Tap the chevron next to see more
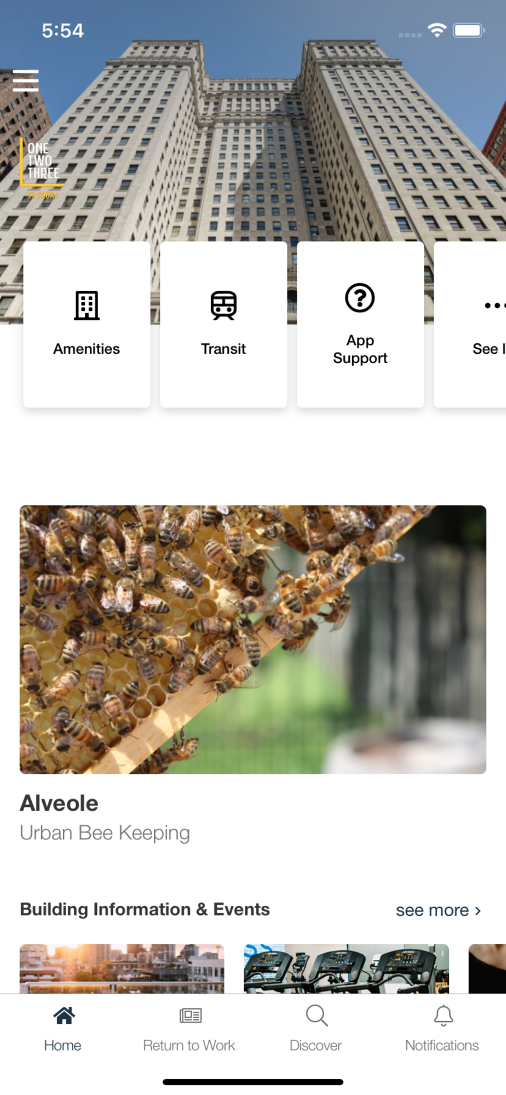Image resolution: width=506 pixels, height=1095 pixels. (x=478, y=910)
